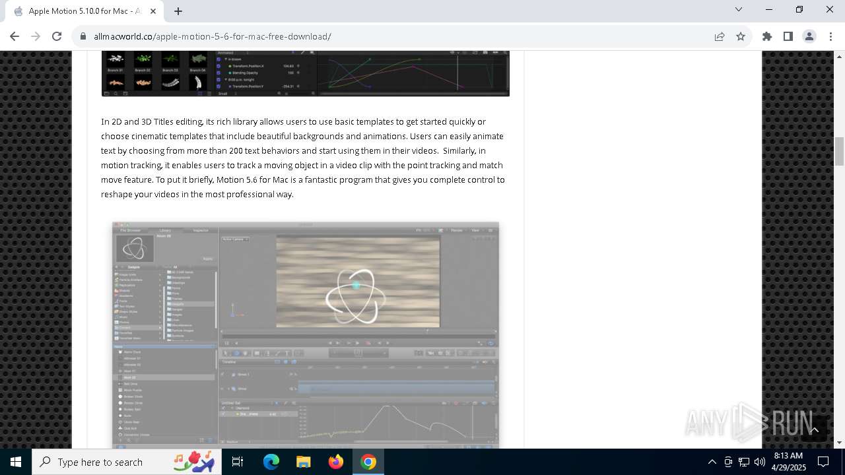Open the clock showing 8:13 AM
845x475 pixels.
coord(788,462)
